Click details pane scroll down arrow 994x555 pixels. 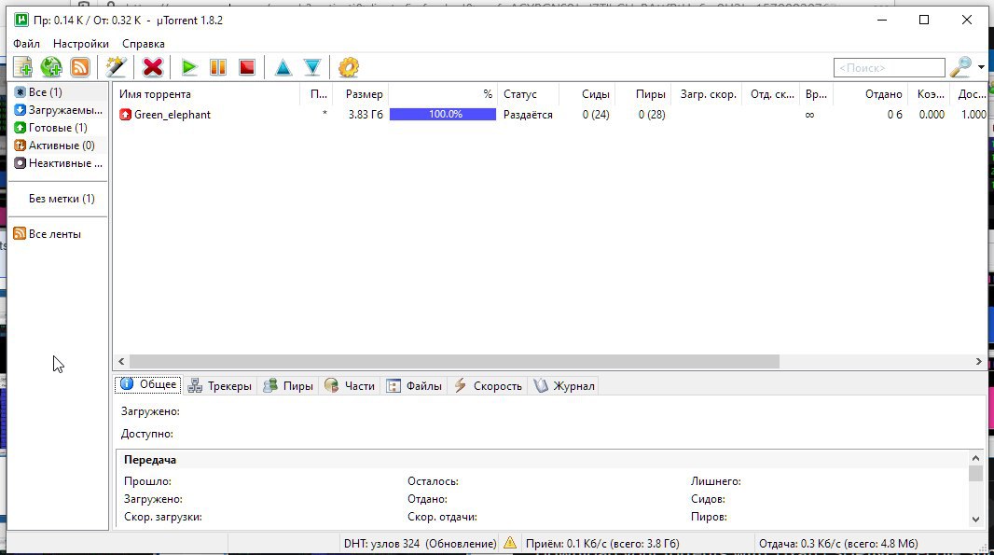point(975,519)
